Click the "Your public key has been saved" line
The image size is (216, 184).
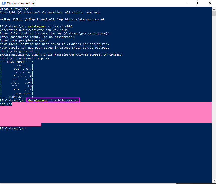55,48
